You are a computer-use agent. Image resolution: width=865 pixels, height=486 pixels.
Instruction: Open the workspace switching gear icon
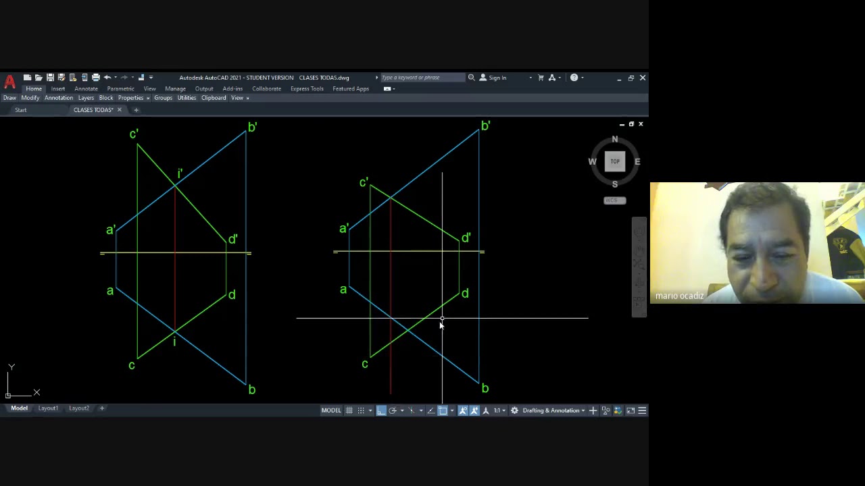(x=514, y=410)
